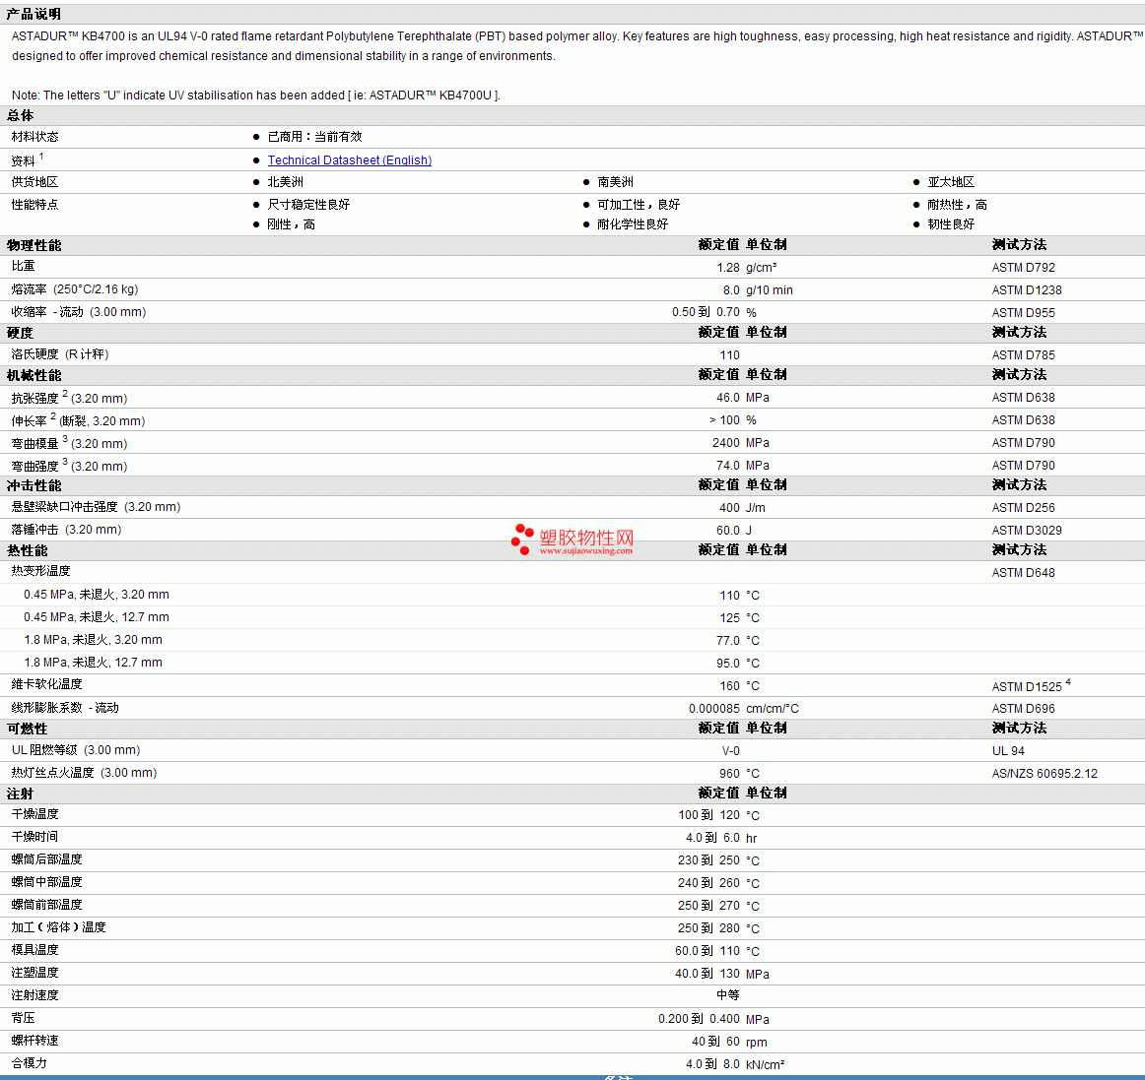Image resolution: width=1145 pixels, height=1080 pixels.
Task: Open the Technical Datasheet (English) link
Action: (349, 159)
